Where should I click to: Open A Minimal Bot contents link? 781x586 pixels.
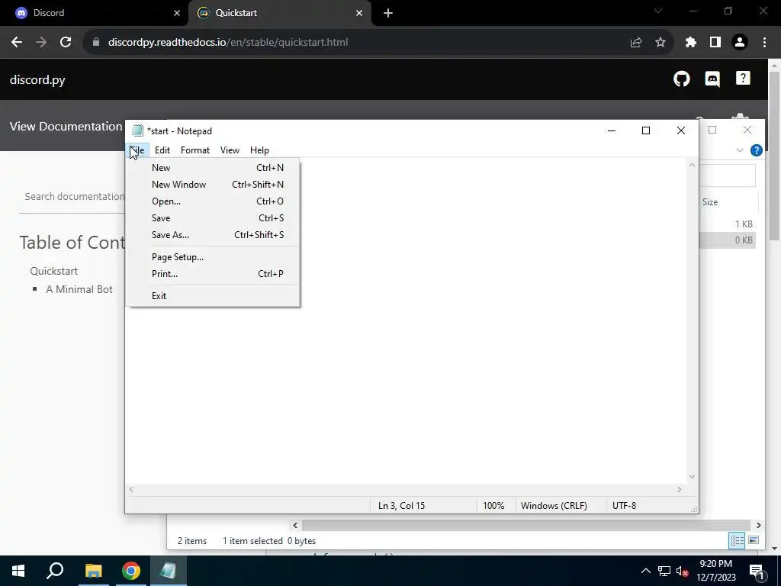(79, 289)
